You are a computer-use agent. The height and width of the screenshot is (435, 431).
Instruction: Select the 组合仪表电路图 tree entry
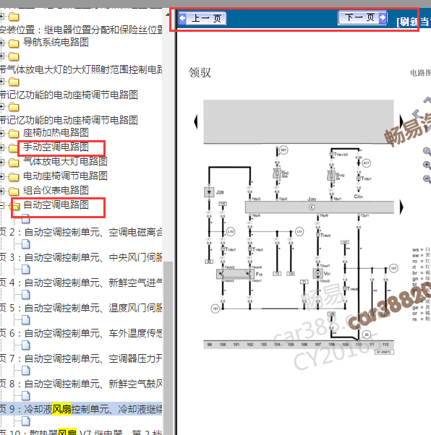tap(56, 190)
